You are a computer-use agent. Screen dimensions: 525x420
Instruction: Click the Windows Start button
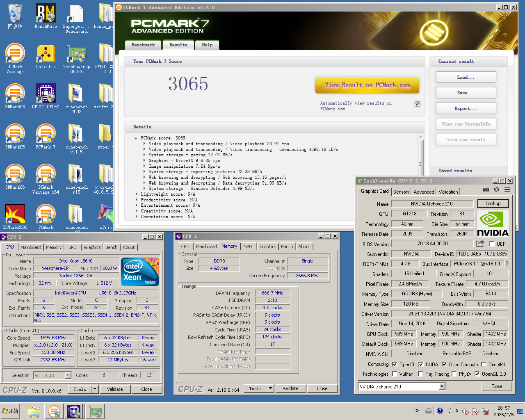(11, 411)
